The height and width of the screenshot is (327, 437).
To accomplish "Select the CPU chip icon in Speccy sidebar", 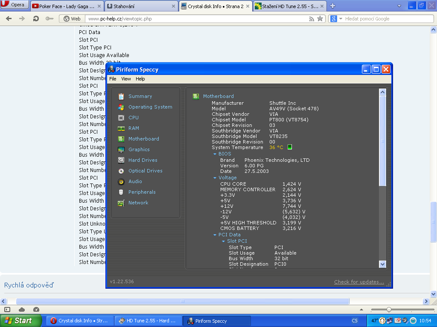I will click(121, 118).
